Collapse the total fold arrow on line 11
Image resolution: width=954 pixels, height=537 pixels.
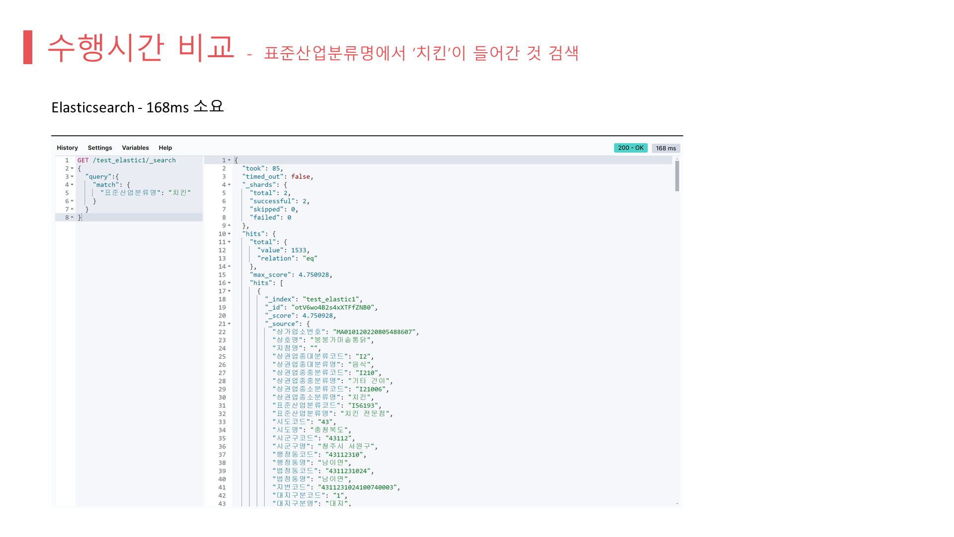click(x=229, y=242)
